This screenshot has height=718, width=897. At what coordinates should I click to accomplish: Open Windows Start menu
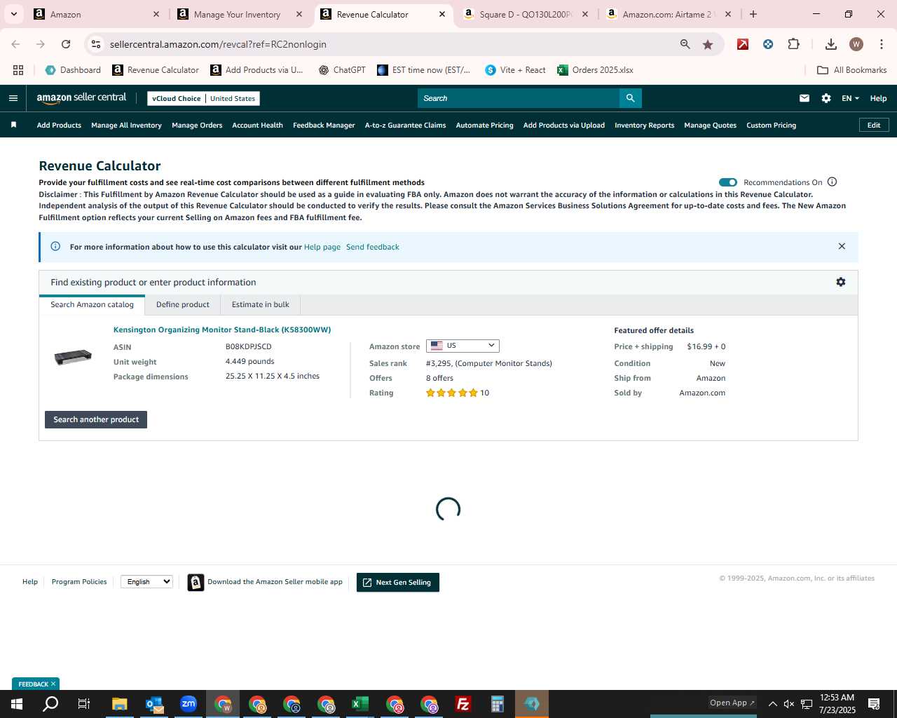pyautogui.click(x=17, y=704)
